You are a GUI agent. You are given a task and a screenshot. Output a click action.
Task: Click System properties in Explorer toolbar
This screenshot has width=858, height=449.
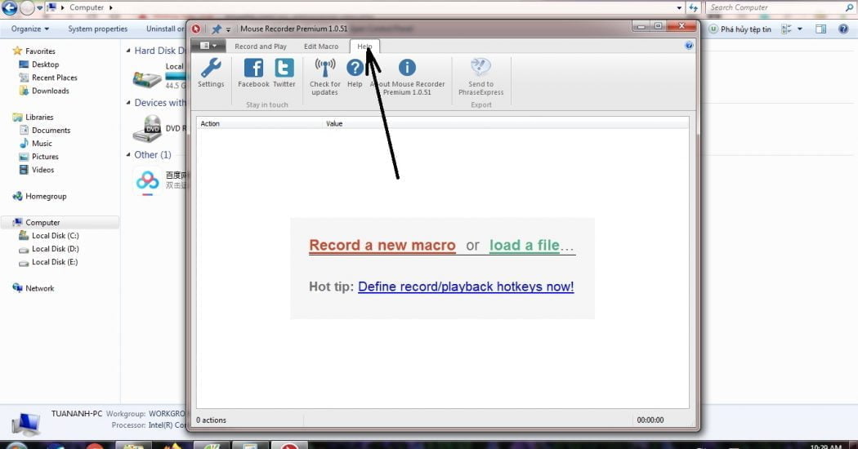coord(97,29)
